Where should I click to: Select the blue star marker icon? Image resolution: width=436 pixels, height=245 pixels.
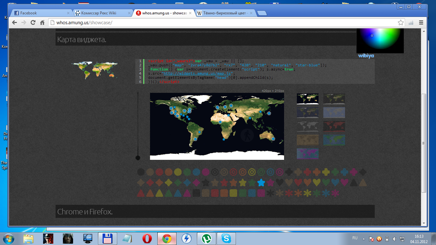(261, 182)
